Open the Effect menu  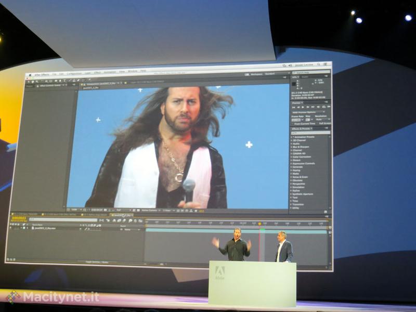click(97, 73)
